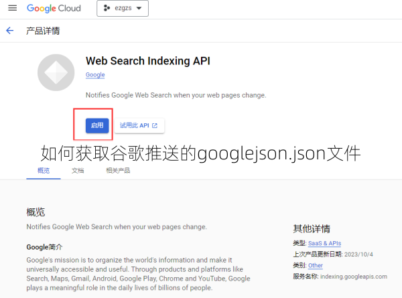Click the Google简介 heading
The height and width of the screenshot is (298, 402).
(x=44, y=247)
